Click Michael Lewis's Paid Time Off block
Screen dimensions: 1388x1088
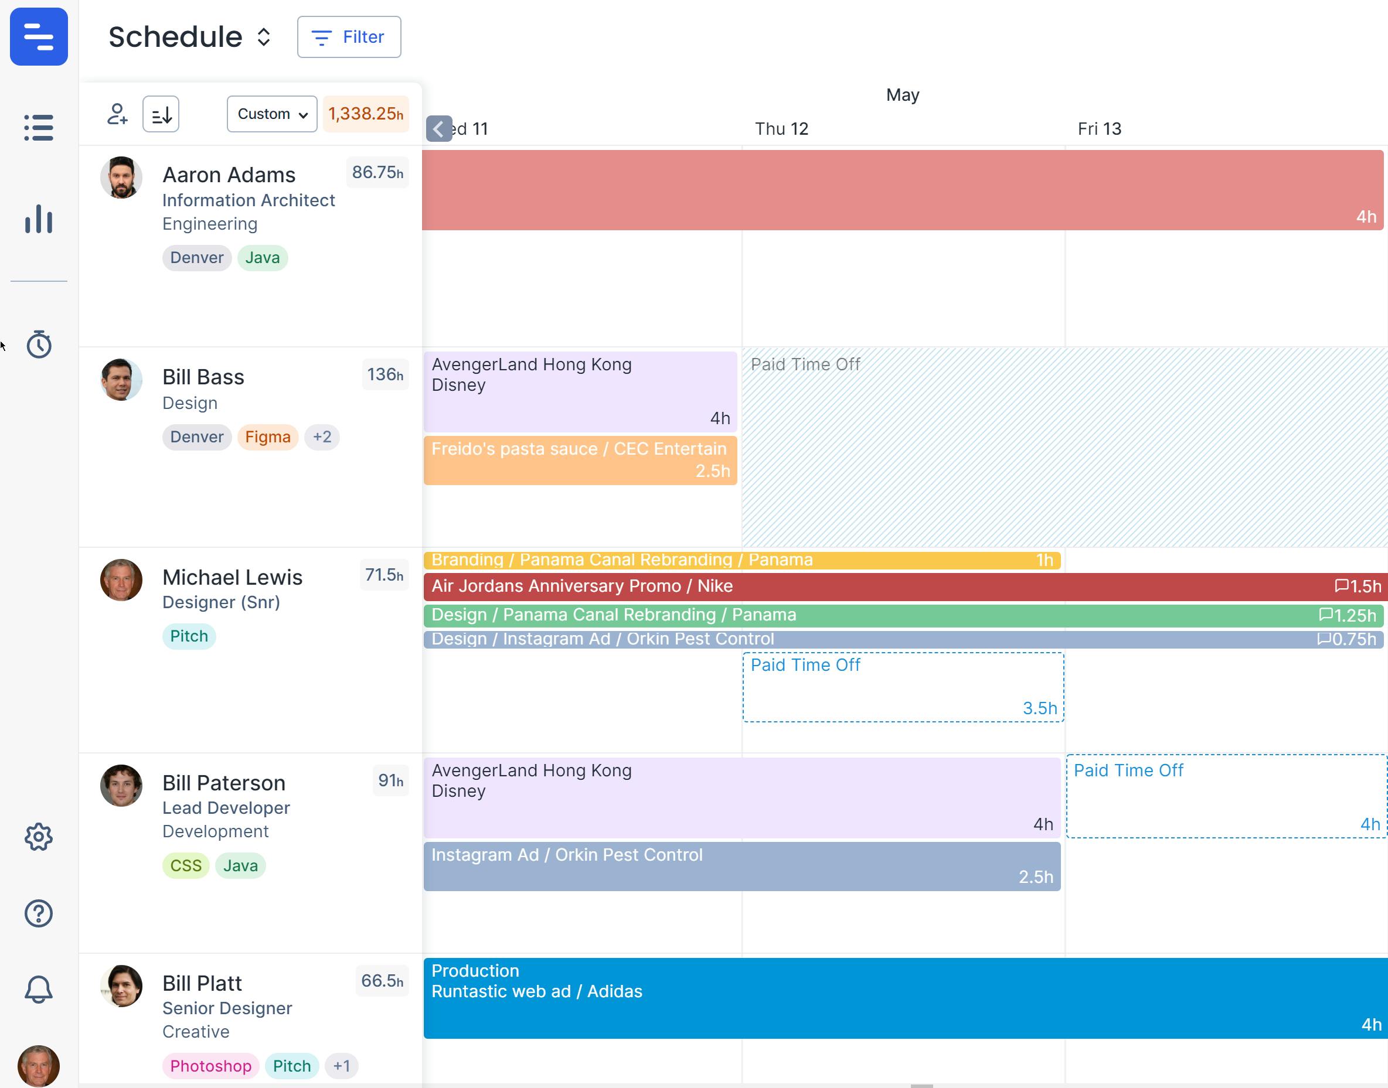[903, 687]
